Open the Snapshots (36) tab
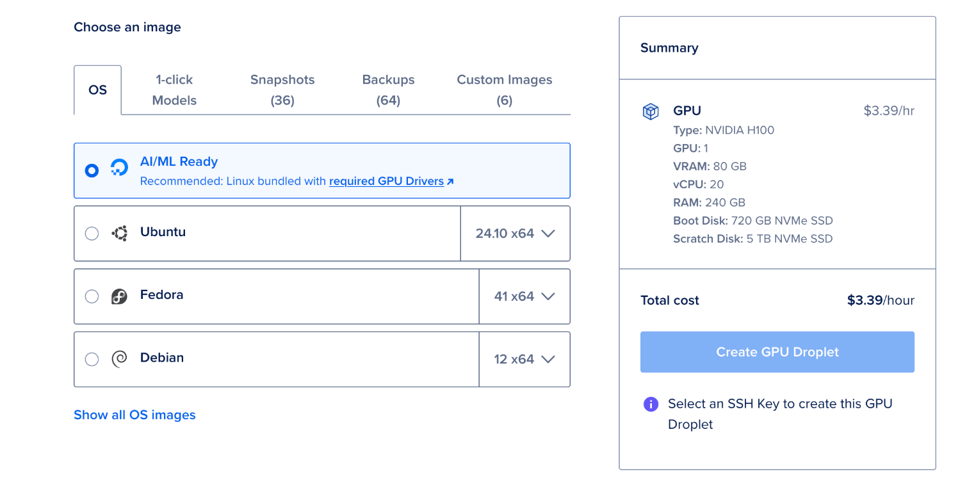 tap(282, 90)
